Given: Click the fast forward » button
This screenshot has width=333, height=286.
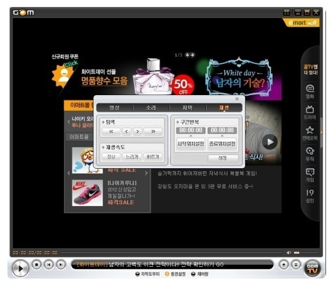Looking at the screenshot, I should click(153, 132).
